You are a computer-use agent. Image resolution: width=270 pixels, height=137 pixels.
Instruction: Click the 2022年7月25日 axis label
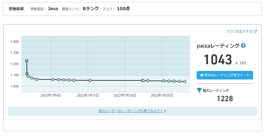162,95
